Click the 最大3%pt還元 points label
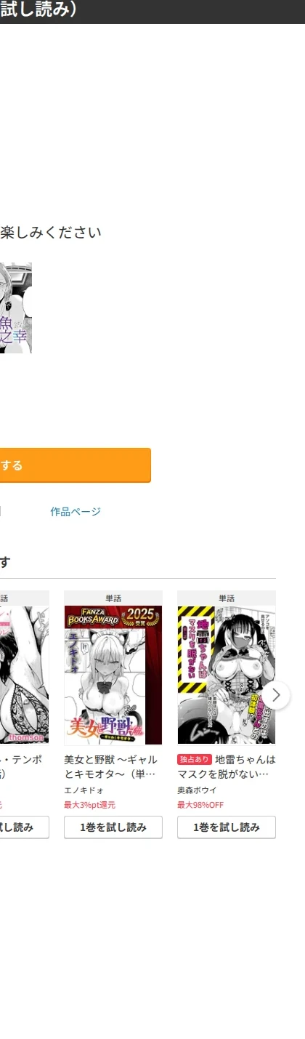 tap(89, 805)
